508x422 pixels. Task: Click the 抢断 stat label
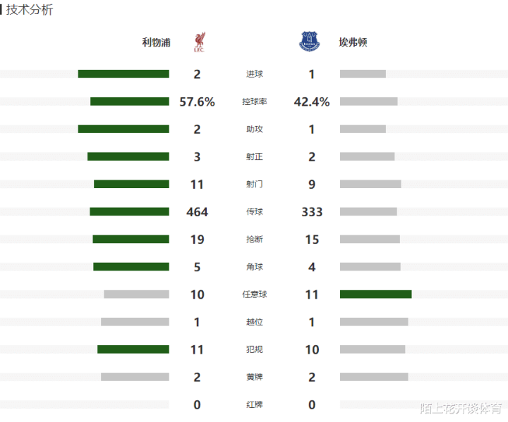tap(254, 240)
